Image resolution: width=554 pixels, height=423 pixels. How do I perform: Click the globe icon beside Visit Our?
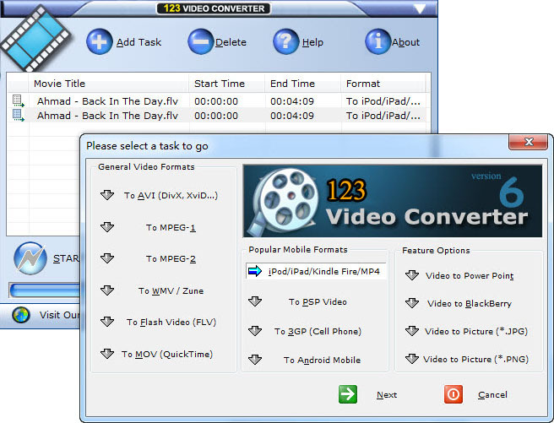[x=21, y=315]
